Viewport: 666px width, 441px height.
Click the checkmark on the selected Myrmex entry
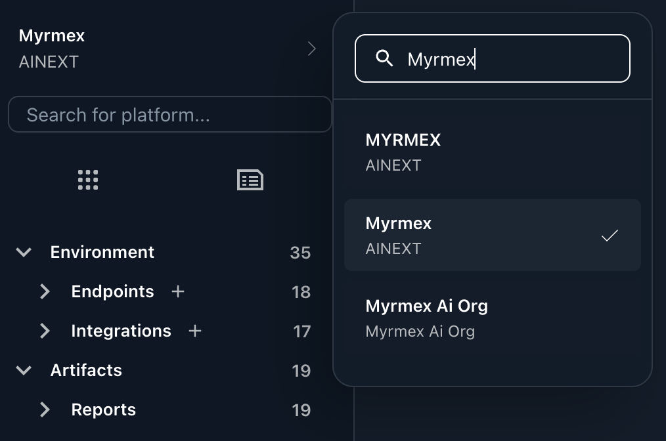click(610, 236)
